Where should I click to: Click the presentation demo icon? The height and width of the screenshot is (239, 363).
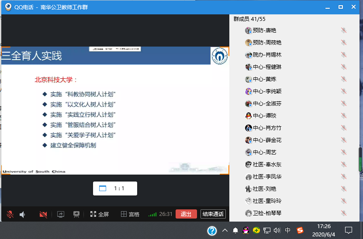coord(76,214)
